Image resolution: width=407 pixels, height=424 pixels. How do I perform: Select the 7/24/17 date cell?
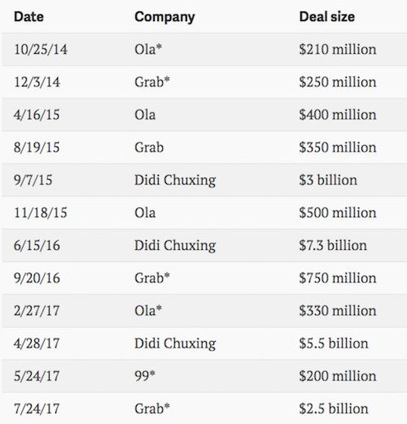pyautogui.click(x=37, y=409)
